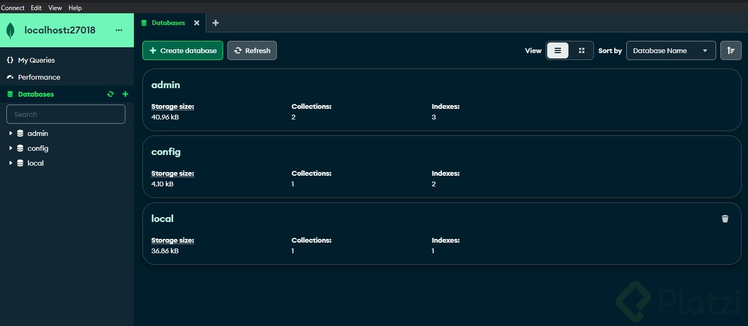Screen dimensions: 748x326
Task: Click the Refresh button
Action: 252,50
